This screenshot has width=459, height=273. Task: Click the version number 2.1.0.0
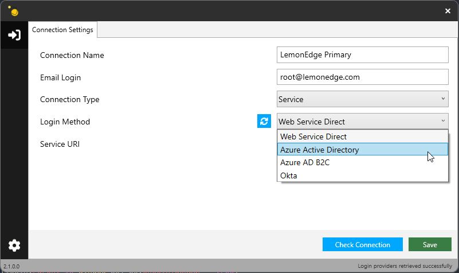(x=11, y=267)
